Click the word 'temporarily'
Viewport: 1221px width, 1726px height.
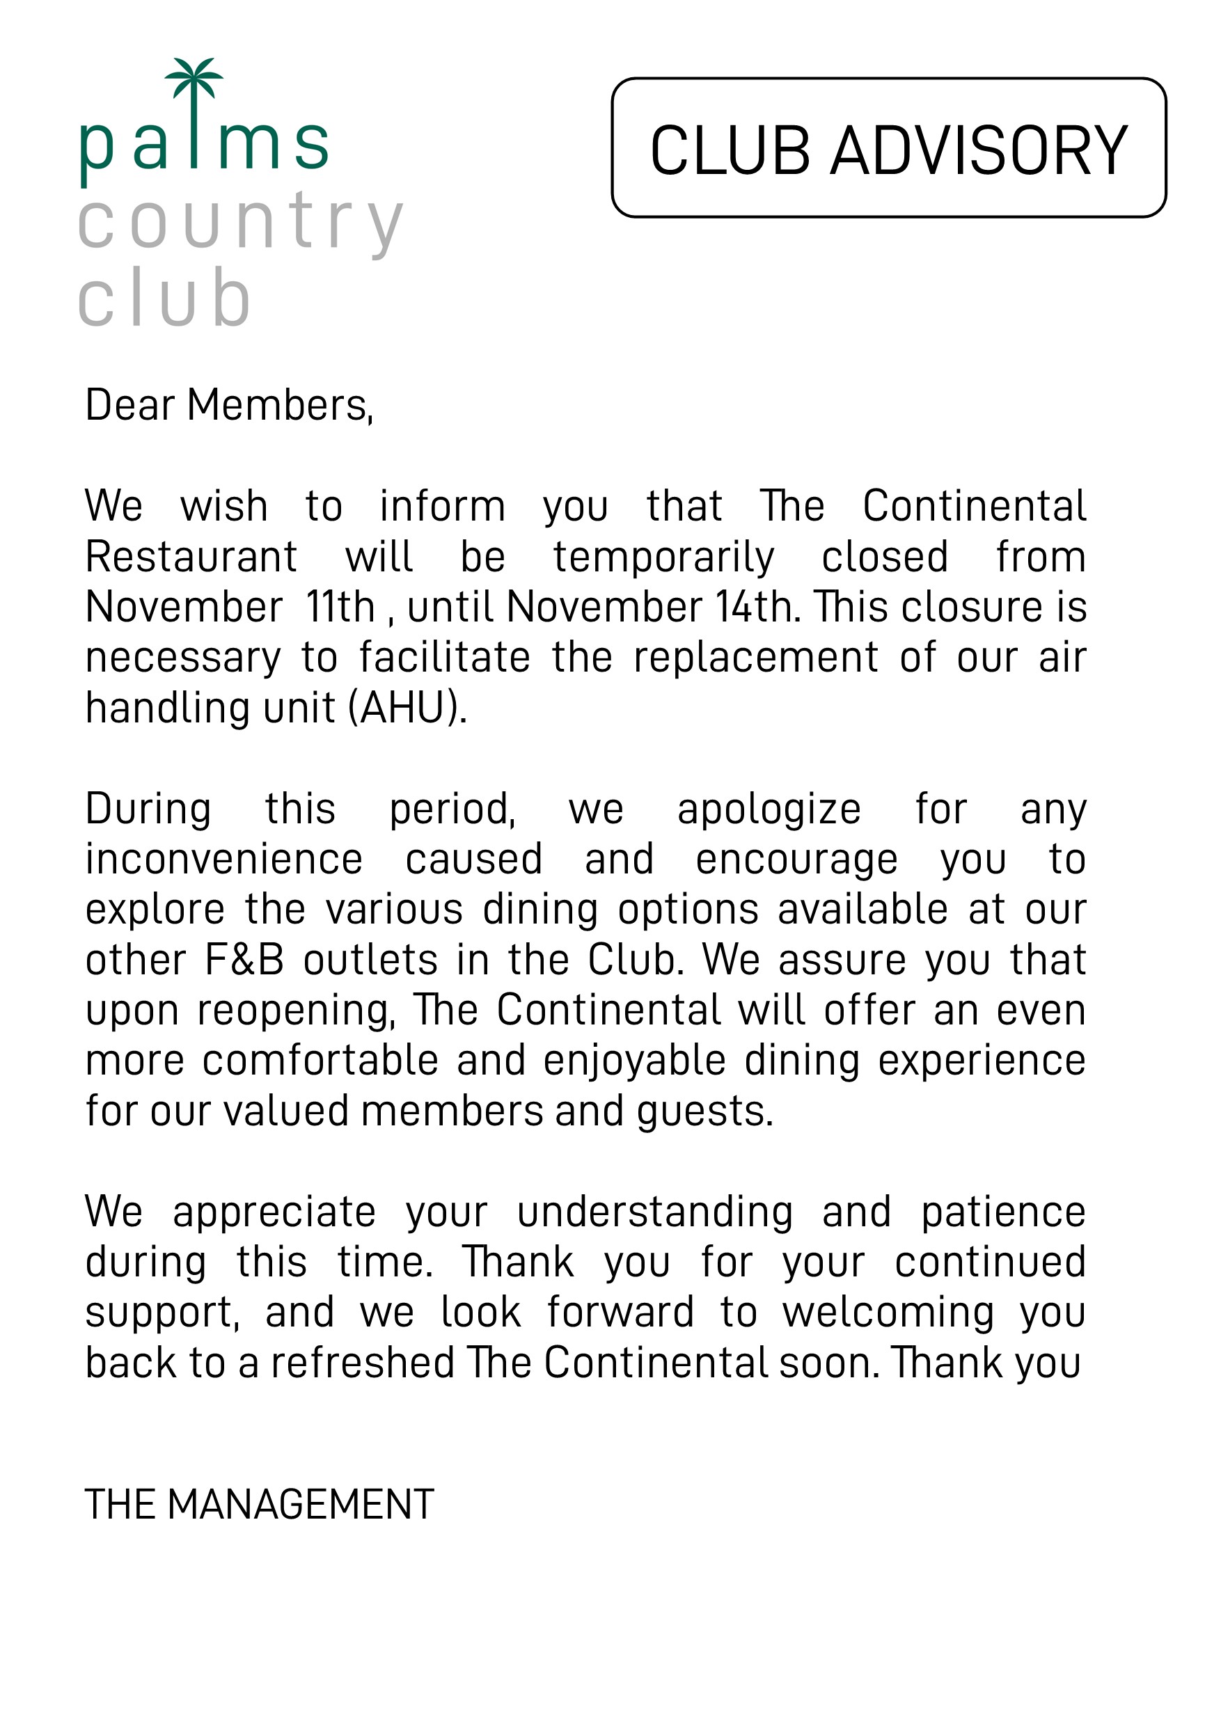point(663,557)
